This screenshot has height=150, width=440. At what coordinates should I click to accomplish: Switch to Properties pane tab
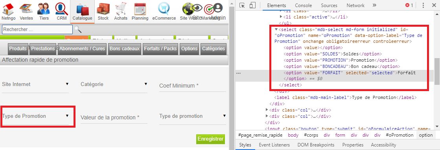point(353,145)
